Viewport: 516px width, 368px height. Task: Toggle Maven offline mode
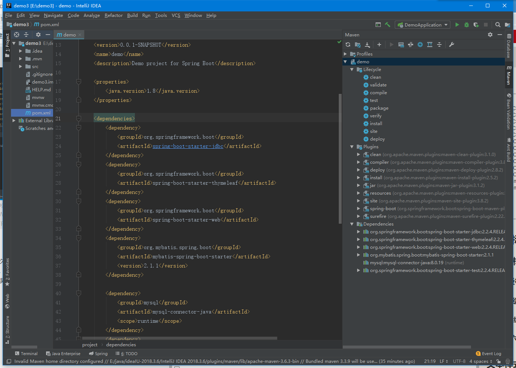(411, 45)
